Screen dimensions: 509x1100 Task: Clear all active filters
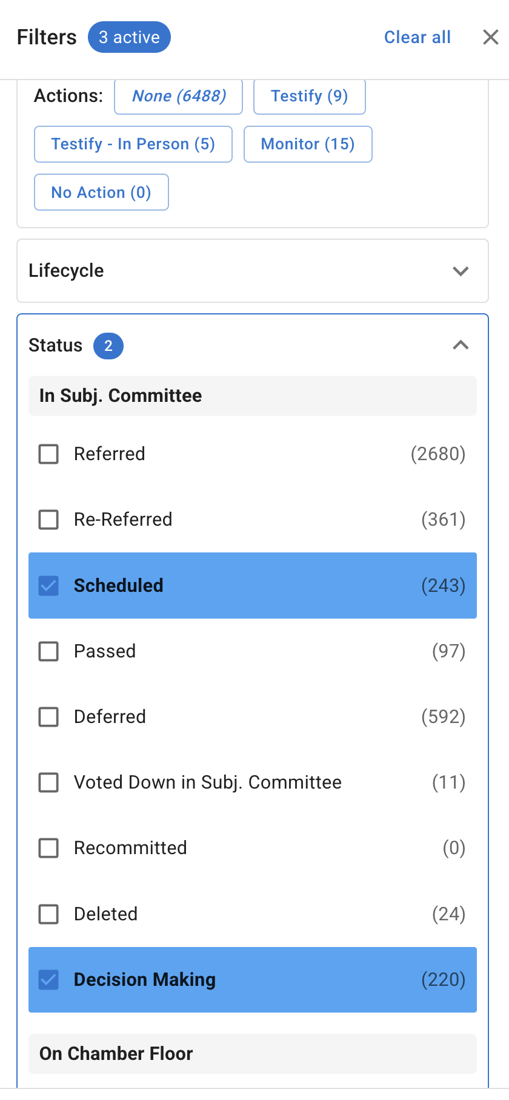point(417,37)
